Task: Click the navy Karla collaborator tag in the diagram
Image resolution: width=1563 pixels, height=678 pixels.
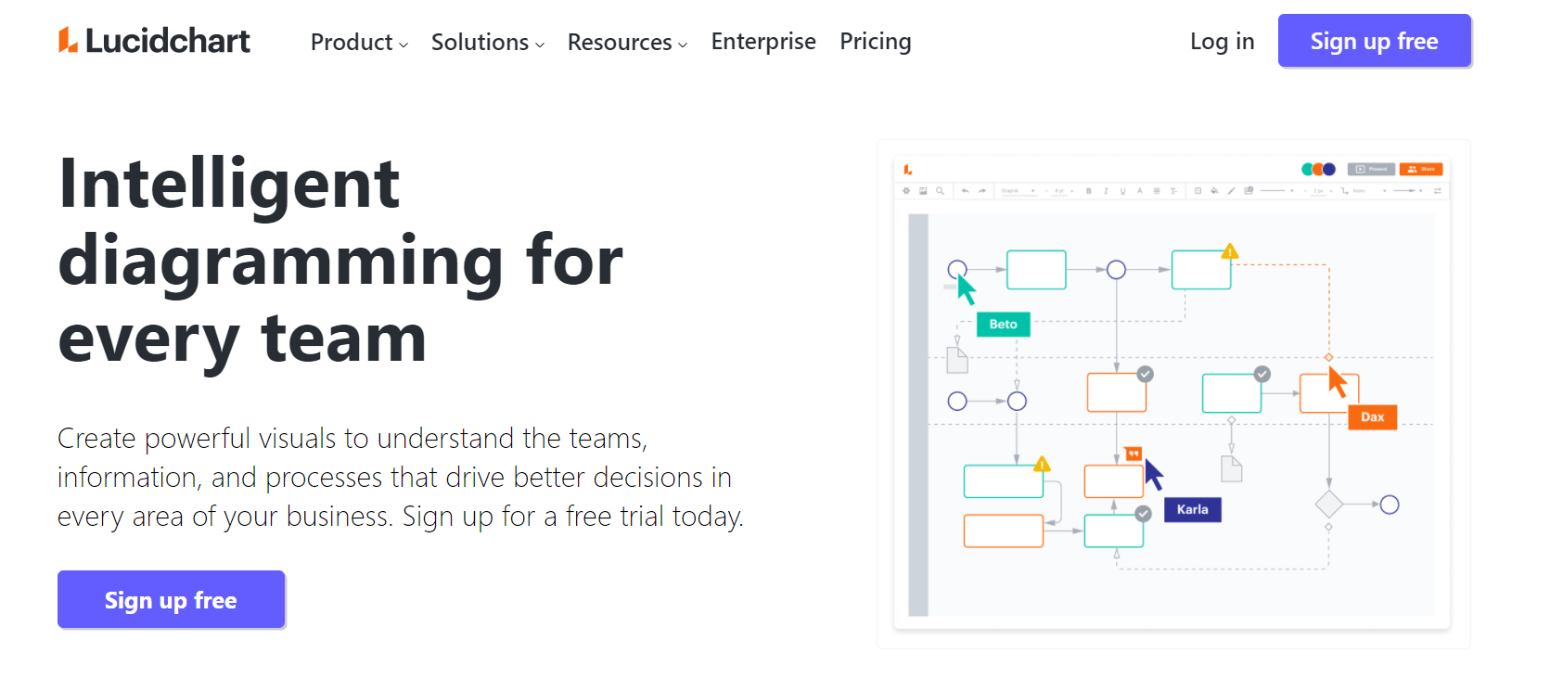Action: click(1192, 510)
